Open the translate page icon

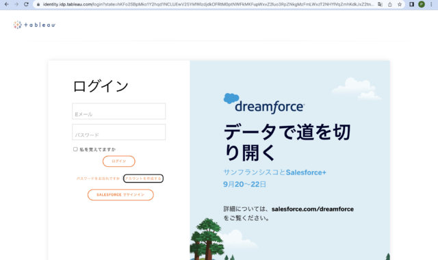pos(380,4)
